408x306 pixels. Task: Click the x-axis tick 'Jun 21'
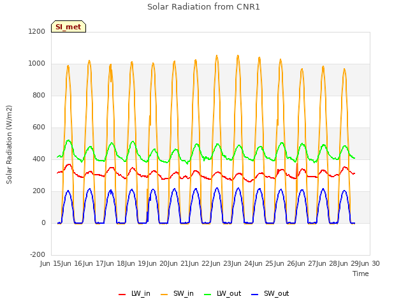178,263
